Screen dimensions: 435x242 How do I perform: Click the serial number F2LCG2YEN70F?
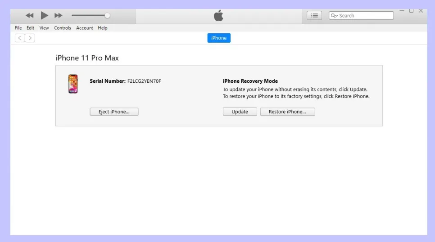click(x=144, y=81)
